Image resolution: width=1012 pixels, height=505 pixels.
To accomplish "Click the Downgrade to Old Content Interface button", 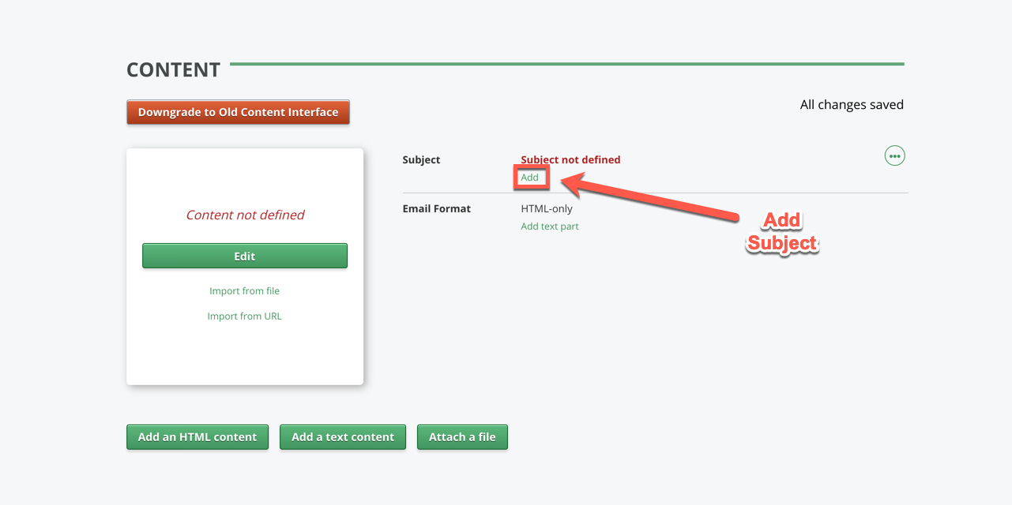I will (238, 112).
